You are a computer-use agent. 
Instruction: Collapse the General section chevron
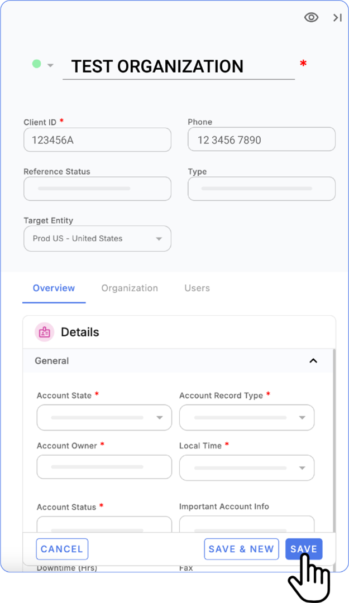point(313,361)
